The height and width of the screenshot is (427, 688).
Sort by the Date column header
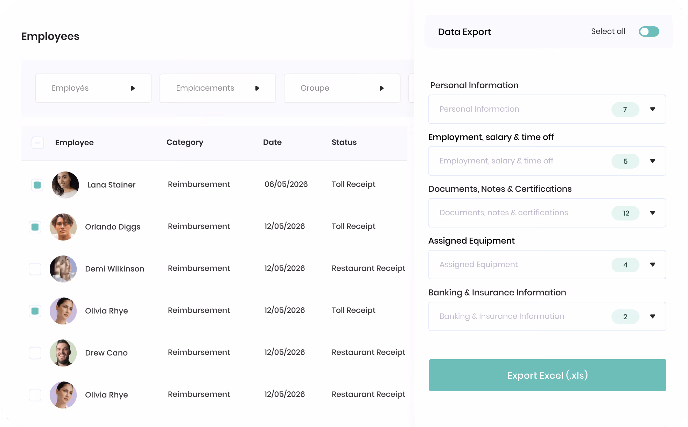[272, 142]
